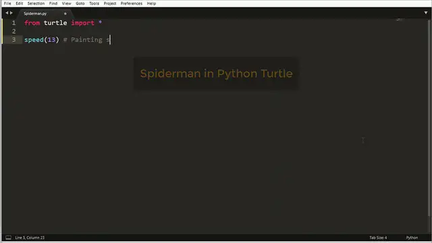Click line number 3 in gutter
This screenshot has height=243, width=432.
(x=13, y=40)
